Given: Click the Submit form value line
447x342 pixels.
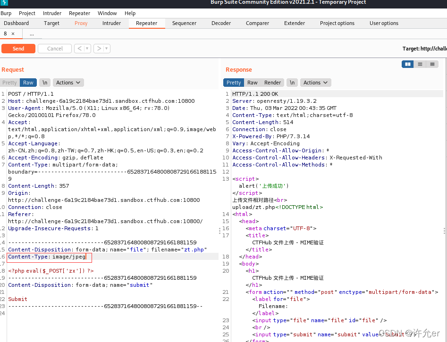Looking at the screenshot, I should 17,299.
